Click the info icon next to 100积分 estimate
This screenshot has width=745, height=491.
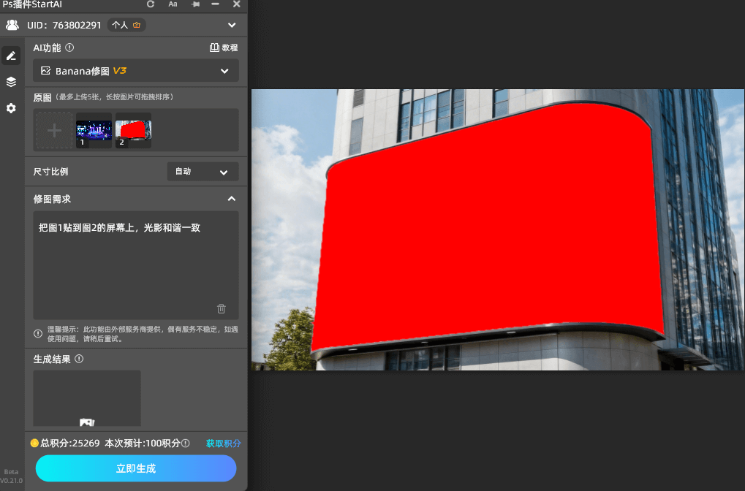[x=186, y=443]
